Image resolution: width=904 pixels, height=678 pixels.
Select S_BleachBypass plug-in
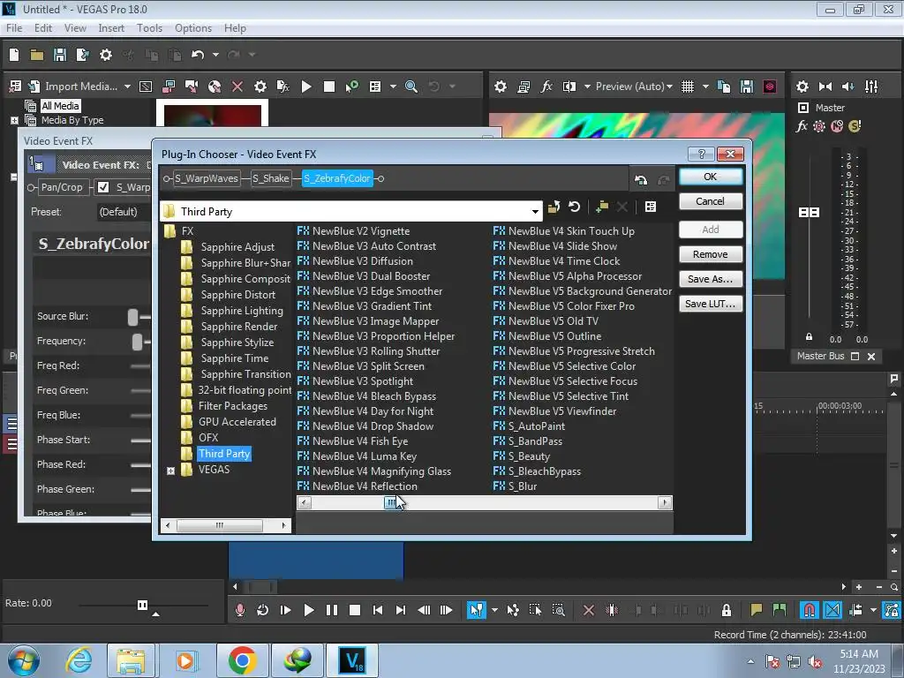pyautogui.click(x=537, y=471)
